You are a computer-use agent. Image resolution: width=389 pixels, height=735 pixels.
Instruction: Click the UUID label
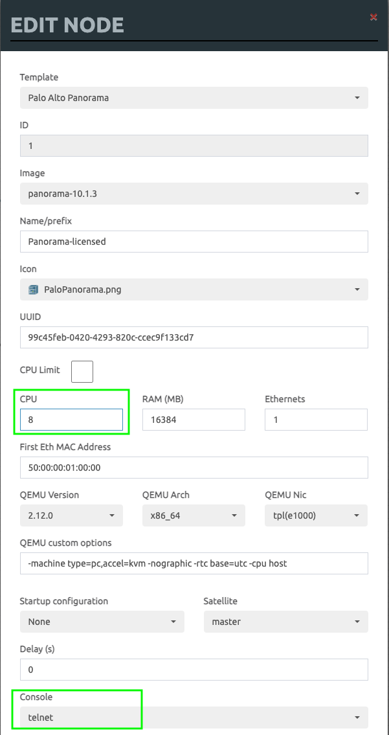coord(30,317)
